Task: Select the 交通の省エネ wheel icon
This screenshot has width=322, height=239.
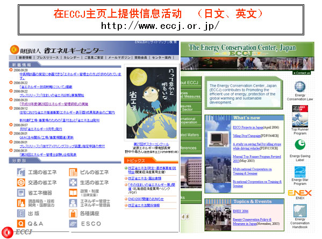Action: point(21,182)
